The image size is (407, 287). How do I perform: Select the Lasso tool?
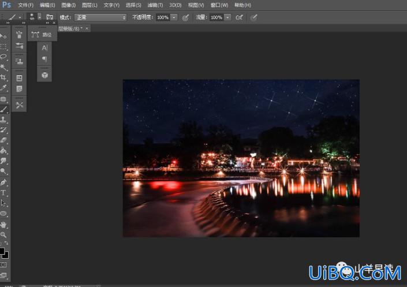tap(3, 57)
